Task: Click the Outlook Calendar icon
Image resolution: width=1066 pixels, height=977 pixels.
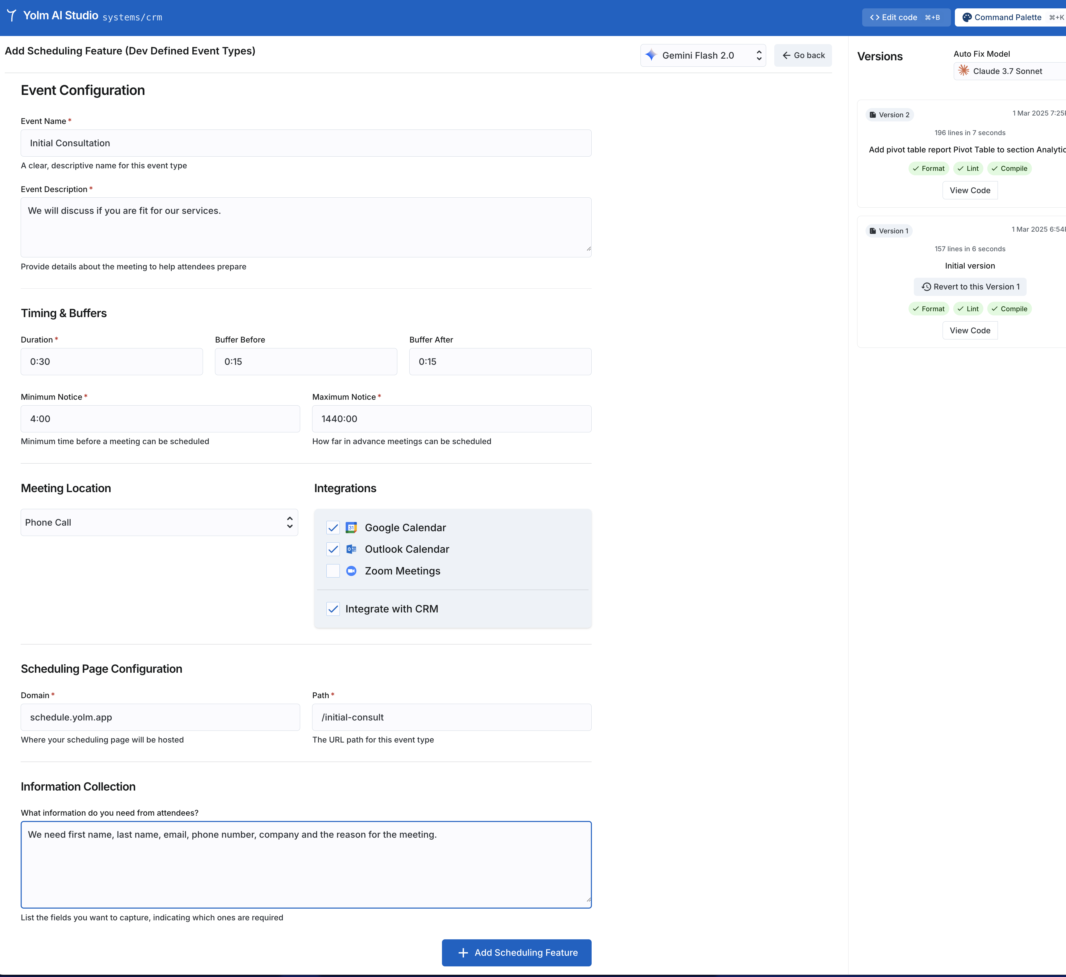Action: coord(351,549)
